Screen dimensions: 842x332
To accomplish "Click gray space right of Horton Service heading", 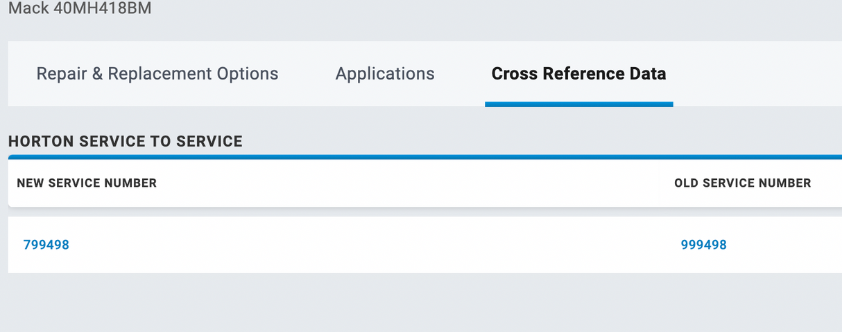I will tap(541, 142).
